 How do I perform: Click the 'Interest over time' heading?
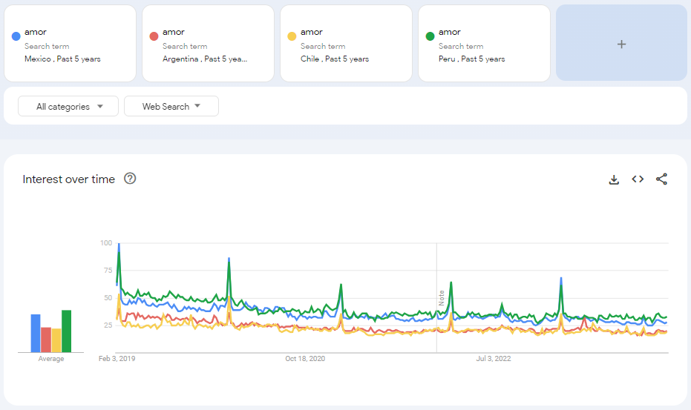69,179
